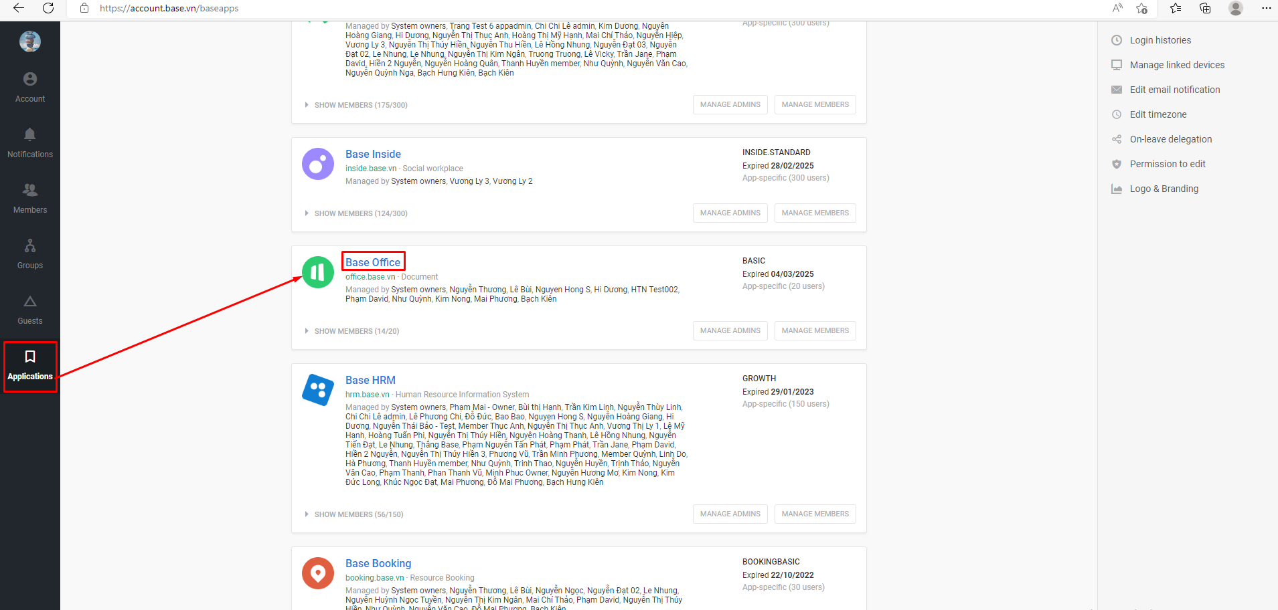Screen dimensions: 1278x610
Task: Go to Members in the sidebar
Action: [x=30, y=199]
